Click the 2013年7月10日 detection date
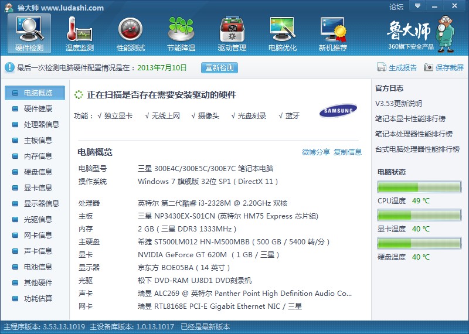This screenshot has height=334, width=469. coord(162,67)
